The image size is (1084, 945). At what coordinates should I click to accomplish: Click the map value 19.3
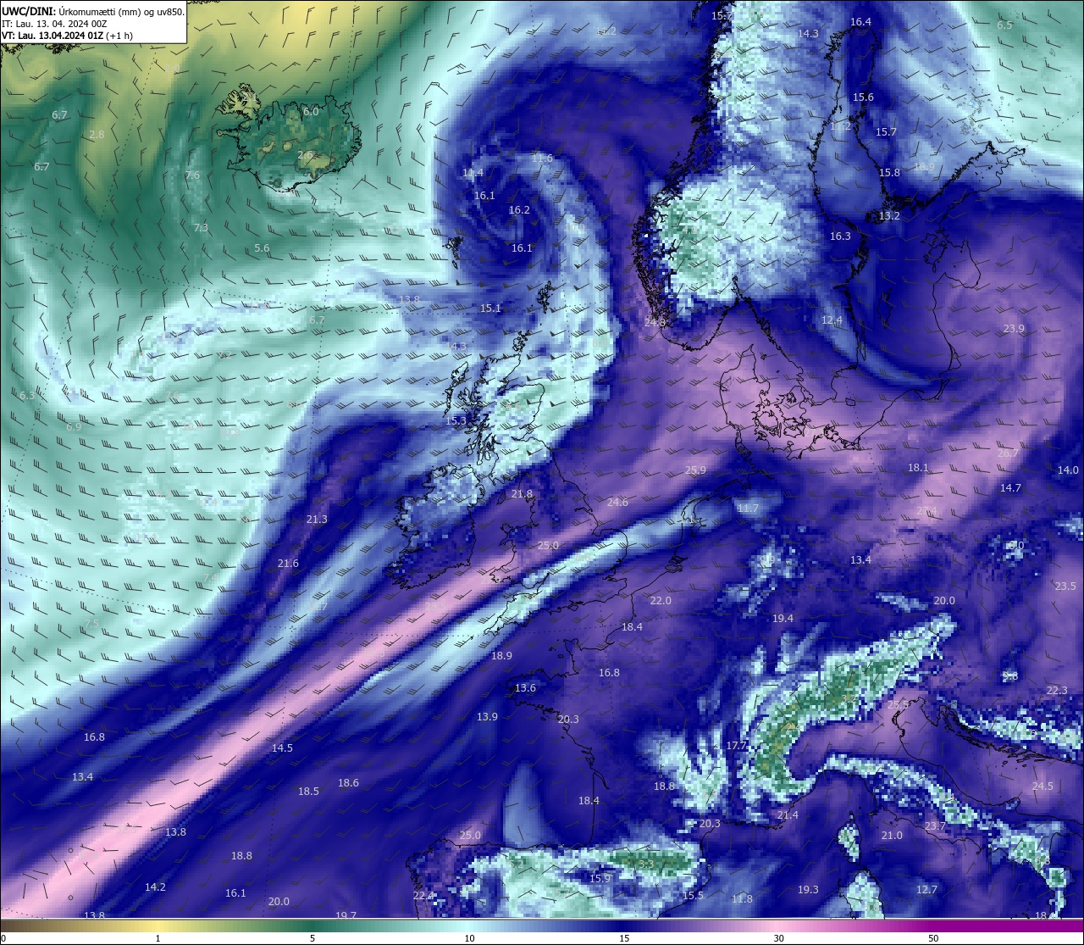[x=808, y=890]
